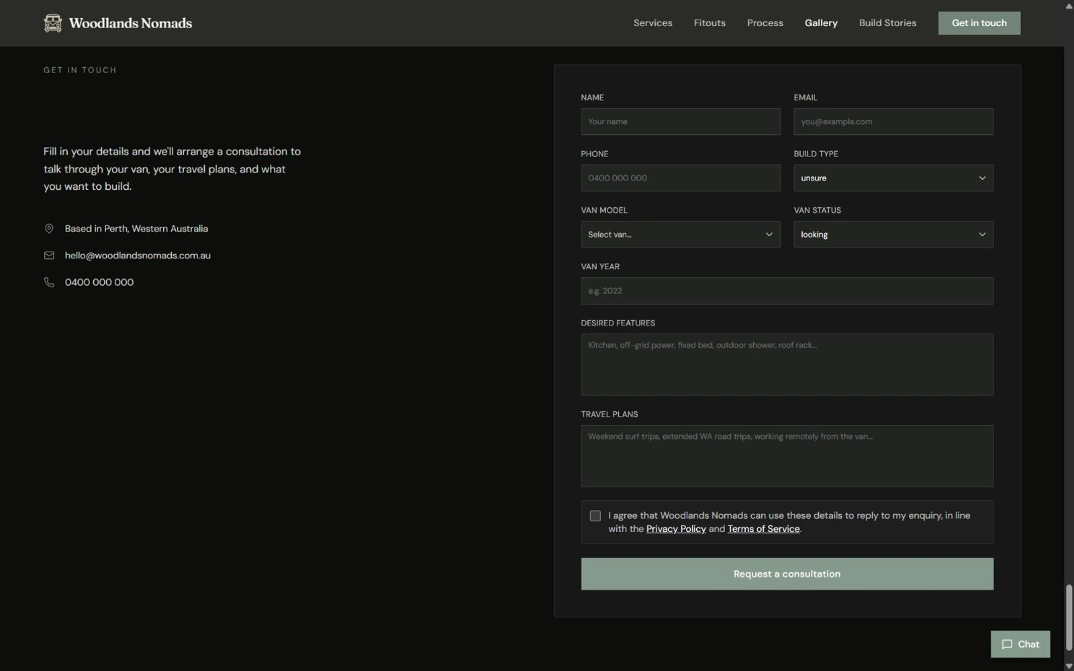Open the Terms of Service link
This screenshot has width=1074, height=671.
tap(763, 529)
